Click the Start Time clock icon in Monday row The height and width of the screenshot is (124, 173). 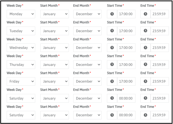pyautogui.click(x=112, y=14)
